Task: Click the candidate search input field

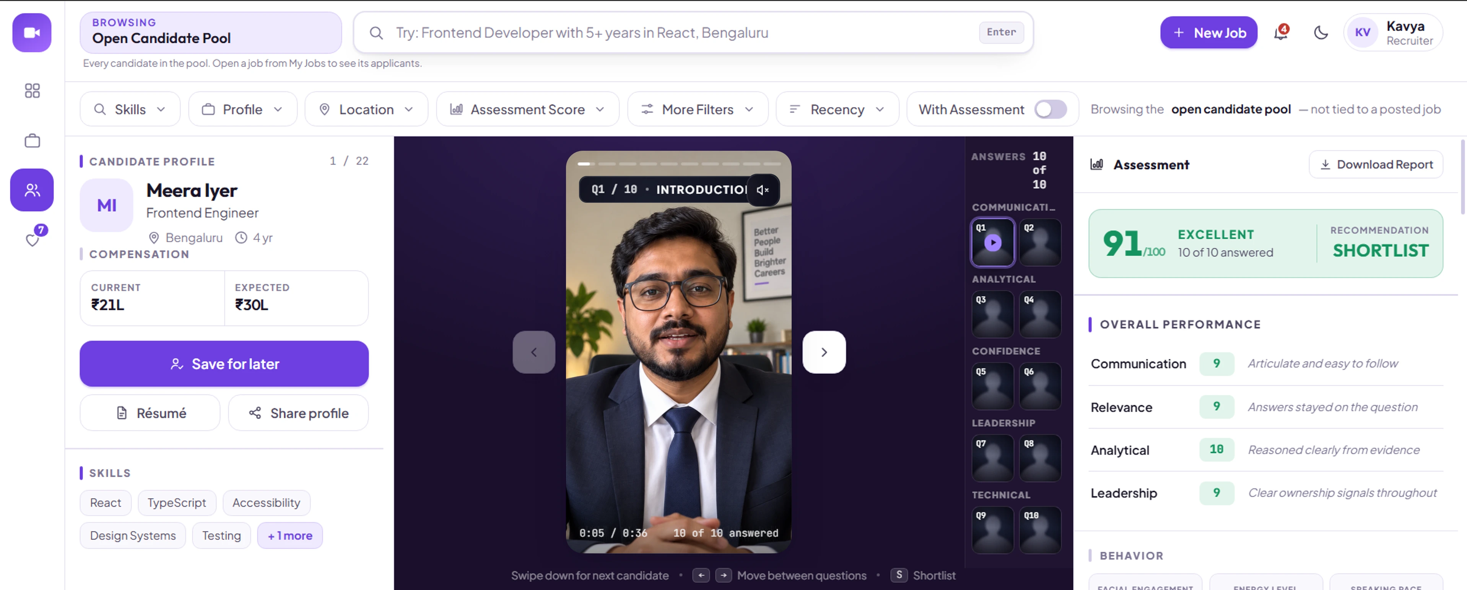Action: click(x=693, y=33)
